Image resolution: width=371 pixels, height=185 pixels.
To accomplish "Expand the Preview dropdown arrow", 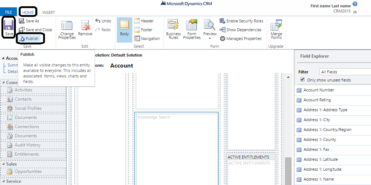I will pyautogui.click(x=210, y=38).
